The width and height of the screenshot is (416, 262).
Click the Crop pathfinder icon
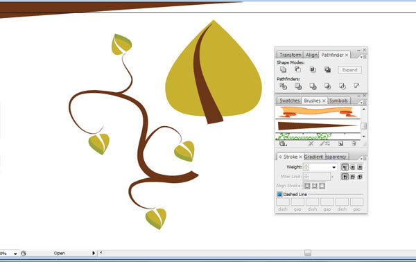click(x=327, y=86)
